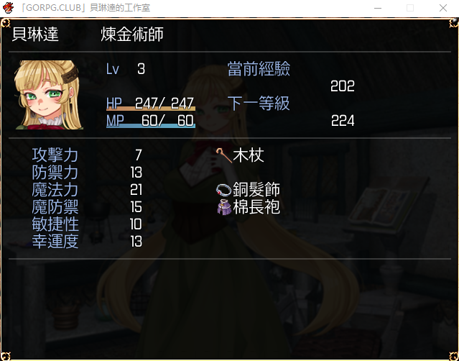Click the blue MP gauge bar
The width and height of the screenshot is (459, 361).
(150, 126)
